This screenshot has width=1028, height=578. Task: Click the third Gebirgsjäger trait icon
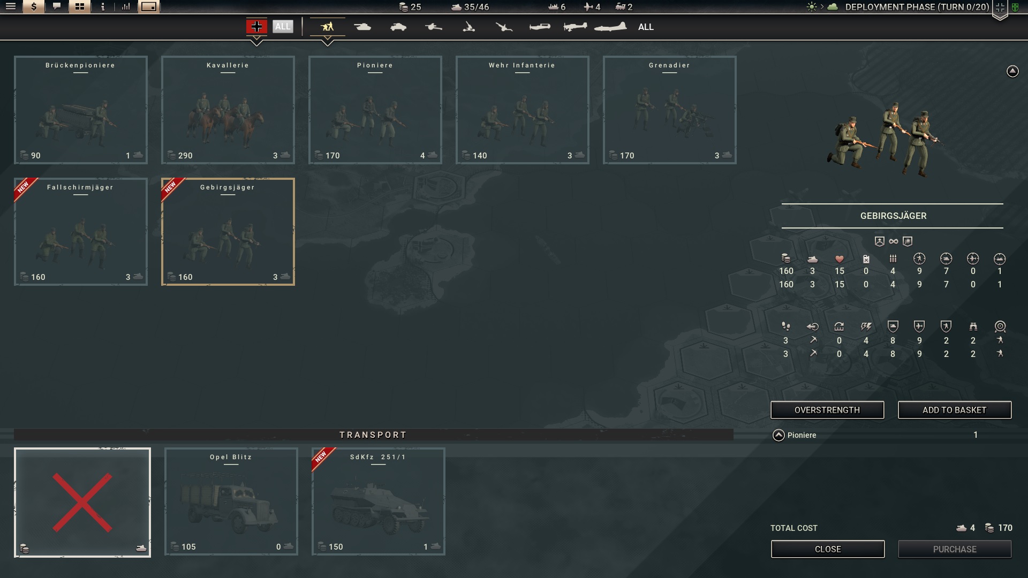pyautogui.click(x=908, y=241)
